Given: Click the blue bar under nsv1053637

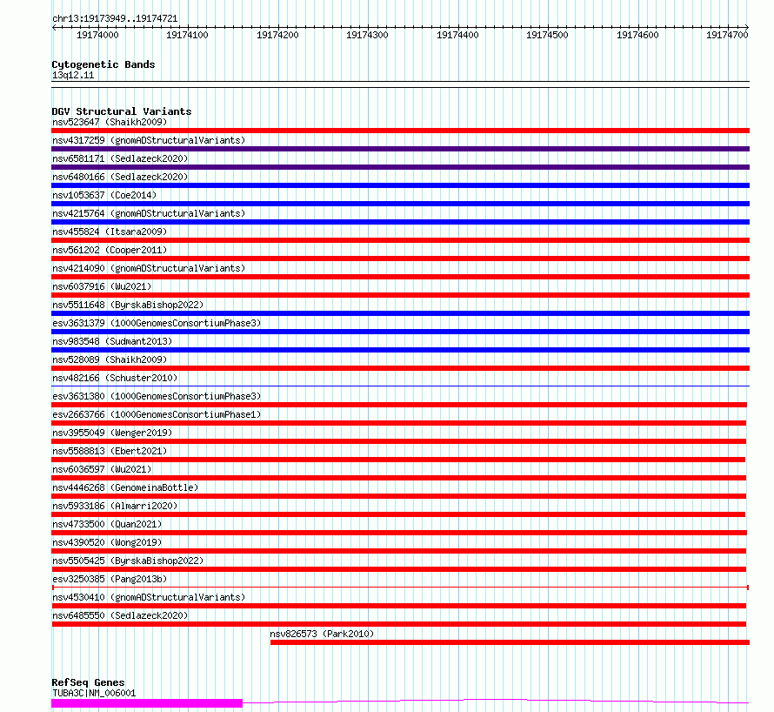Looking at the screenshot, I should click(400, 204).
